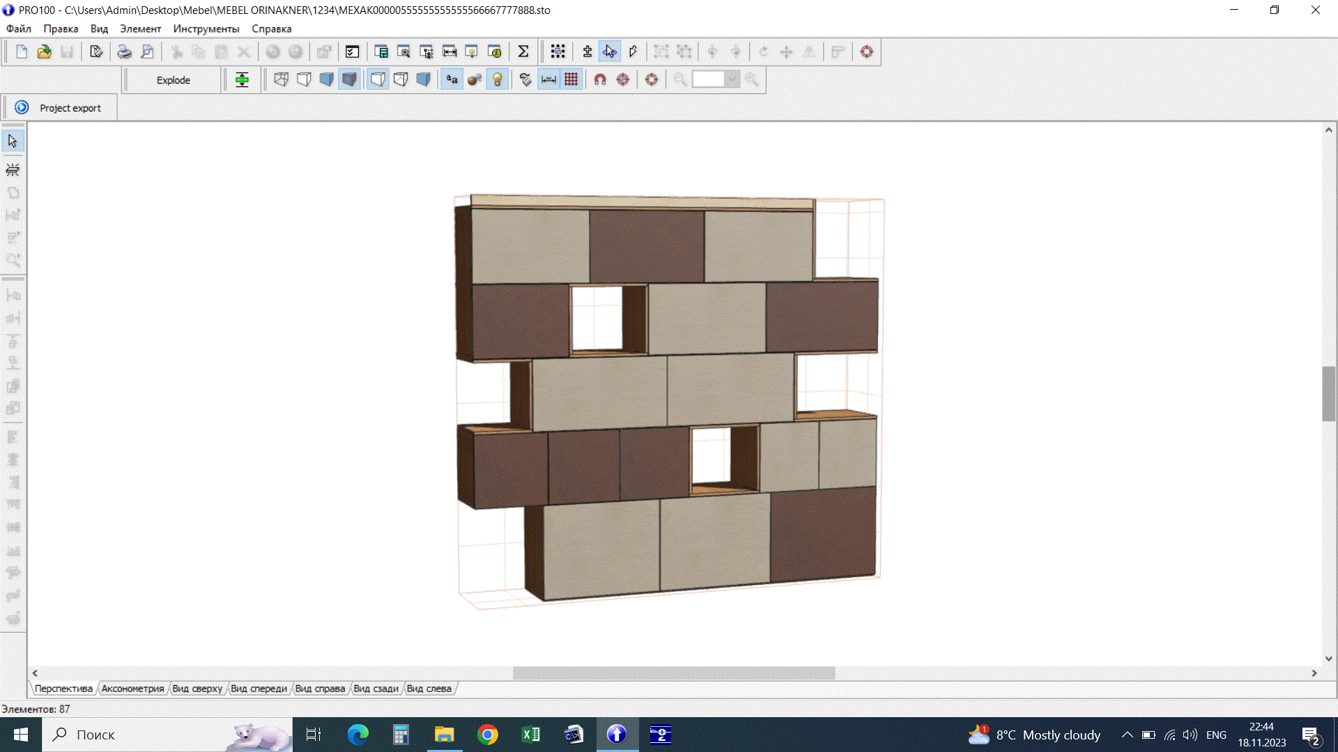
Task: Launch Excel from the taskbar
Action: click(x=531, y=735)
